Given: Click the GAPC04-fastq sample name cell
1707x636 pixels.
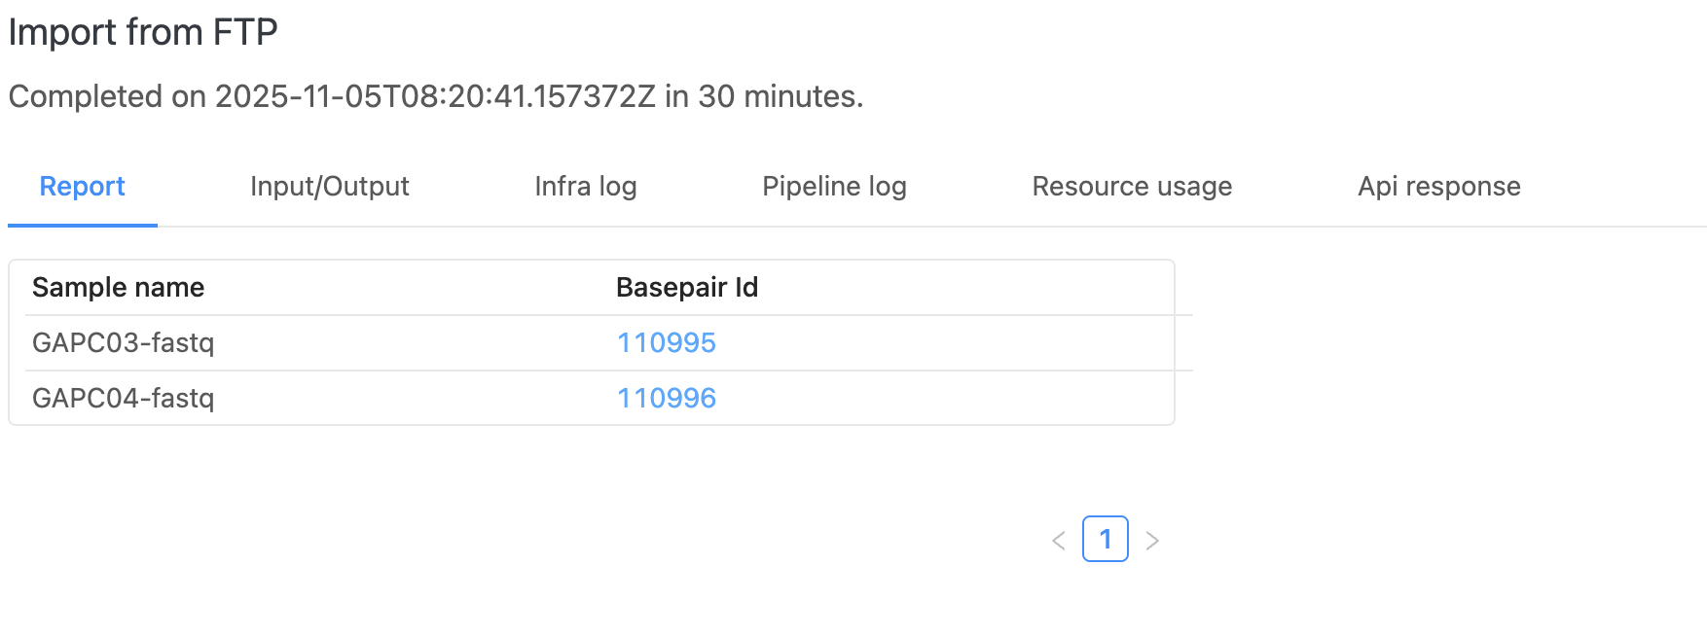Looking at the screenshot, I should coord(125,398).
